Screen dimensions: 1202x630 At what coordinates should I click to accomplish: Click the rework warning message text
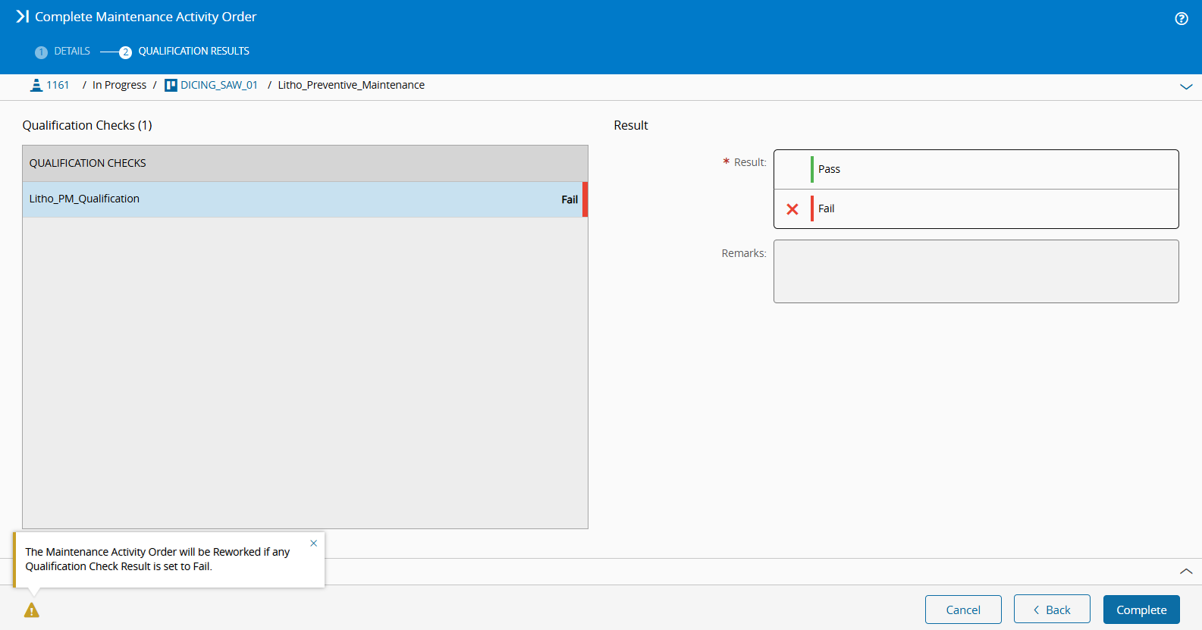(158, 559)
